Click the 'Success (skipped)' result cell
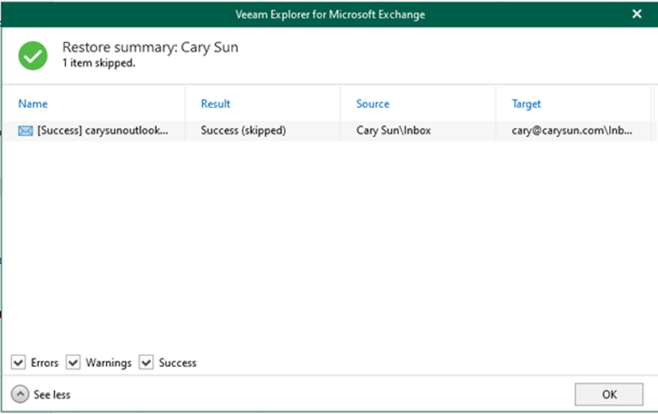Viewport: 658px width, 414px height. click(243, 131)
